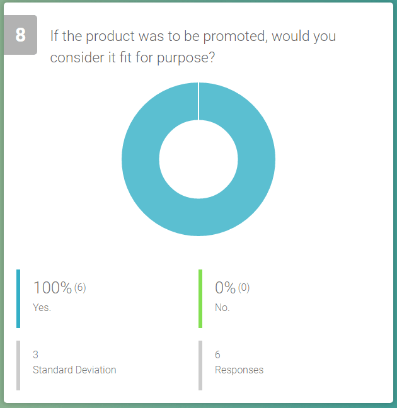This screenshot has height=408, width=397.
Task: Click the No. legend label
Action: click(222, 308)
